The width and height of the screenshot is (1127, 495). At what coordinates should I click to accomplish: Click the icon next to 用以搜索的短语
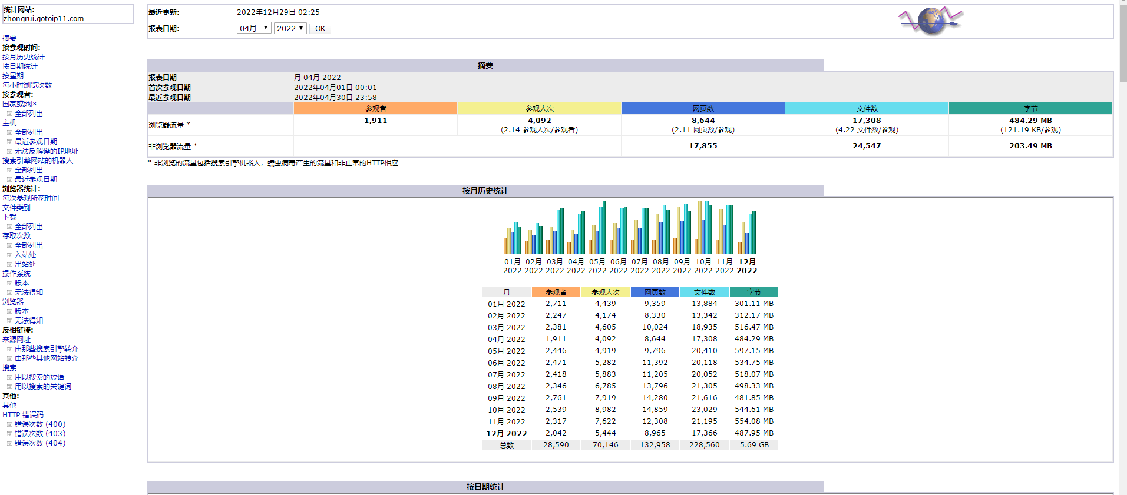(x=9, y=377)
